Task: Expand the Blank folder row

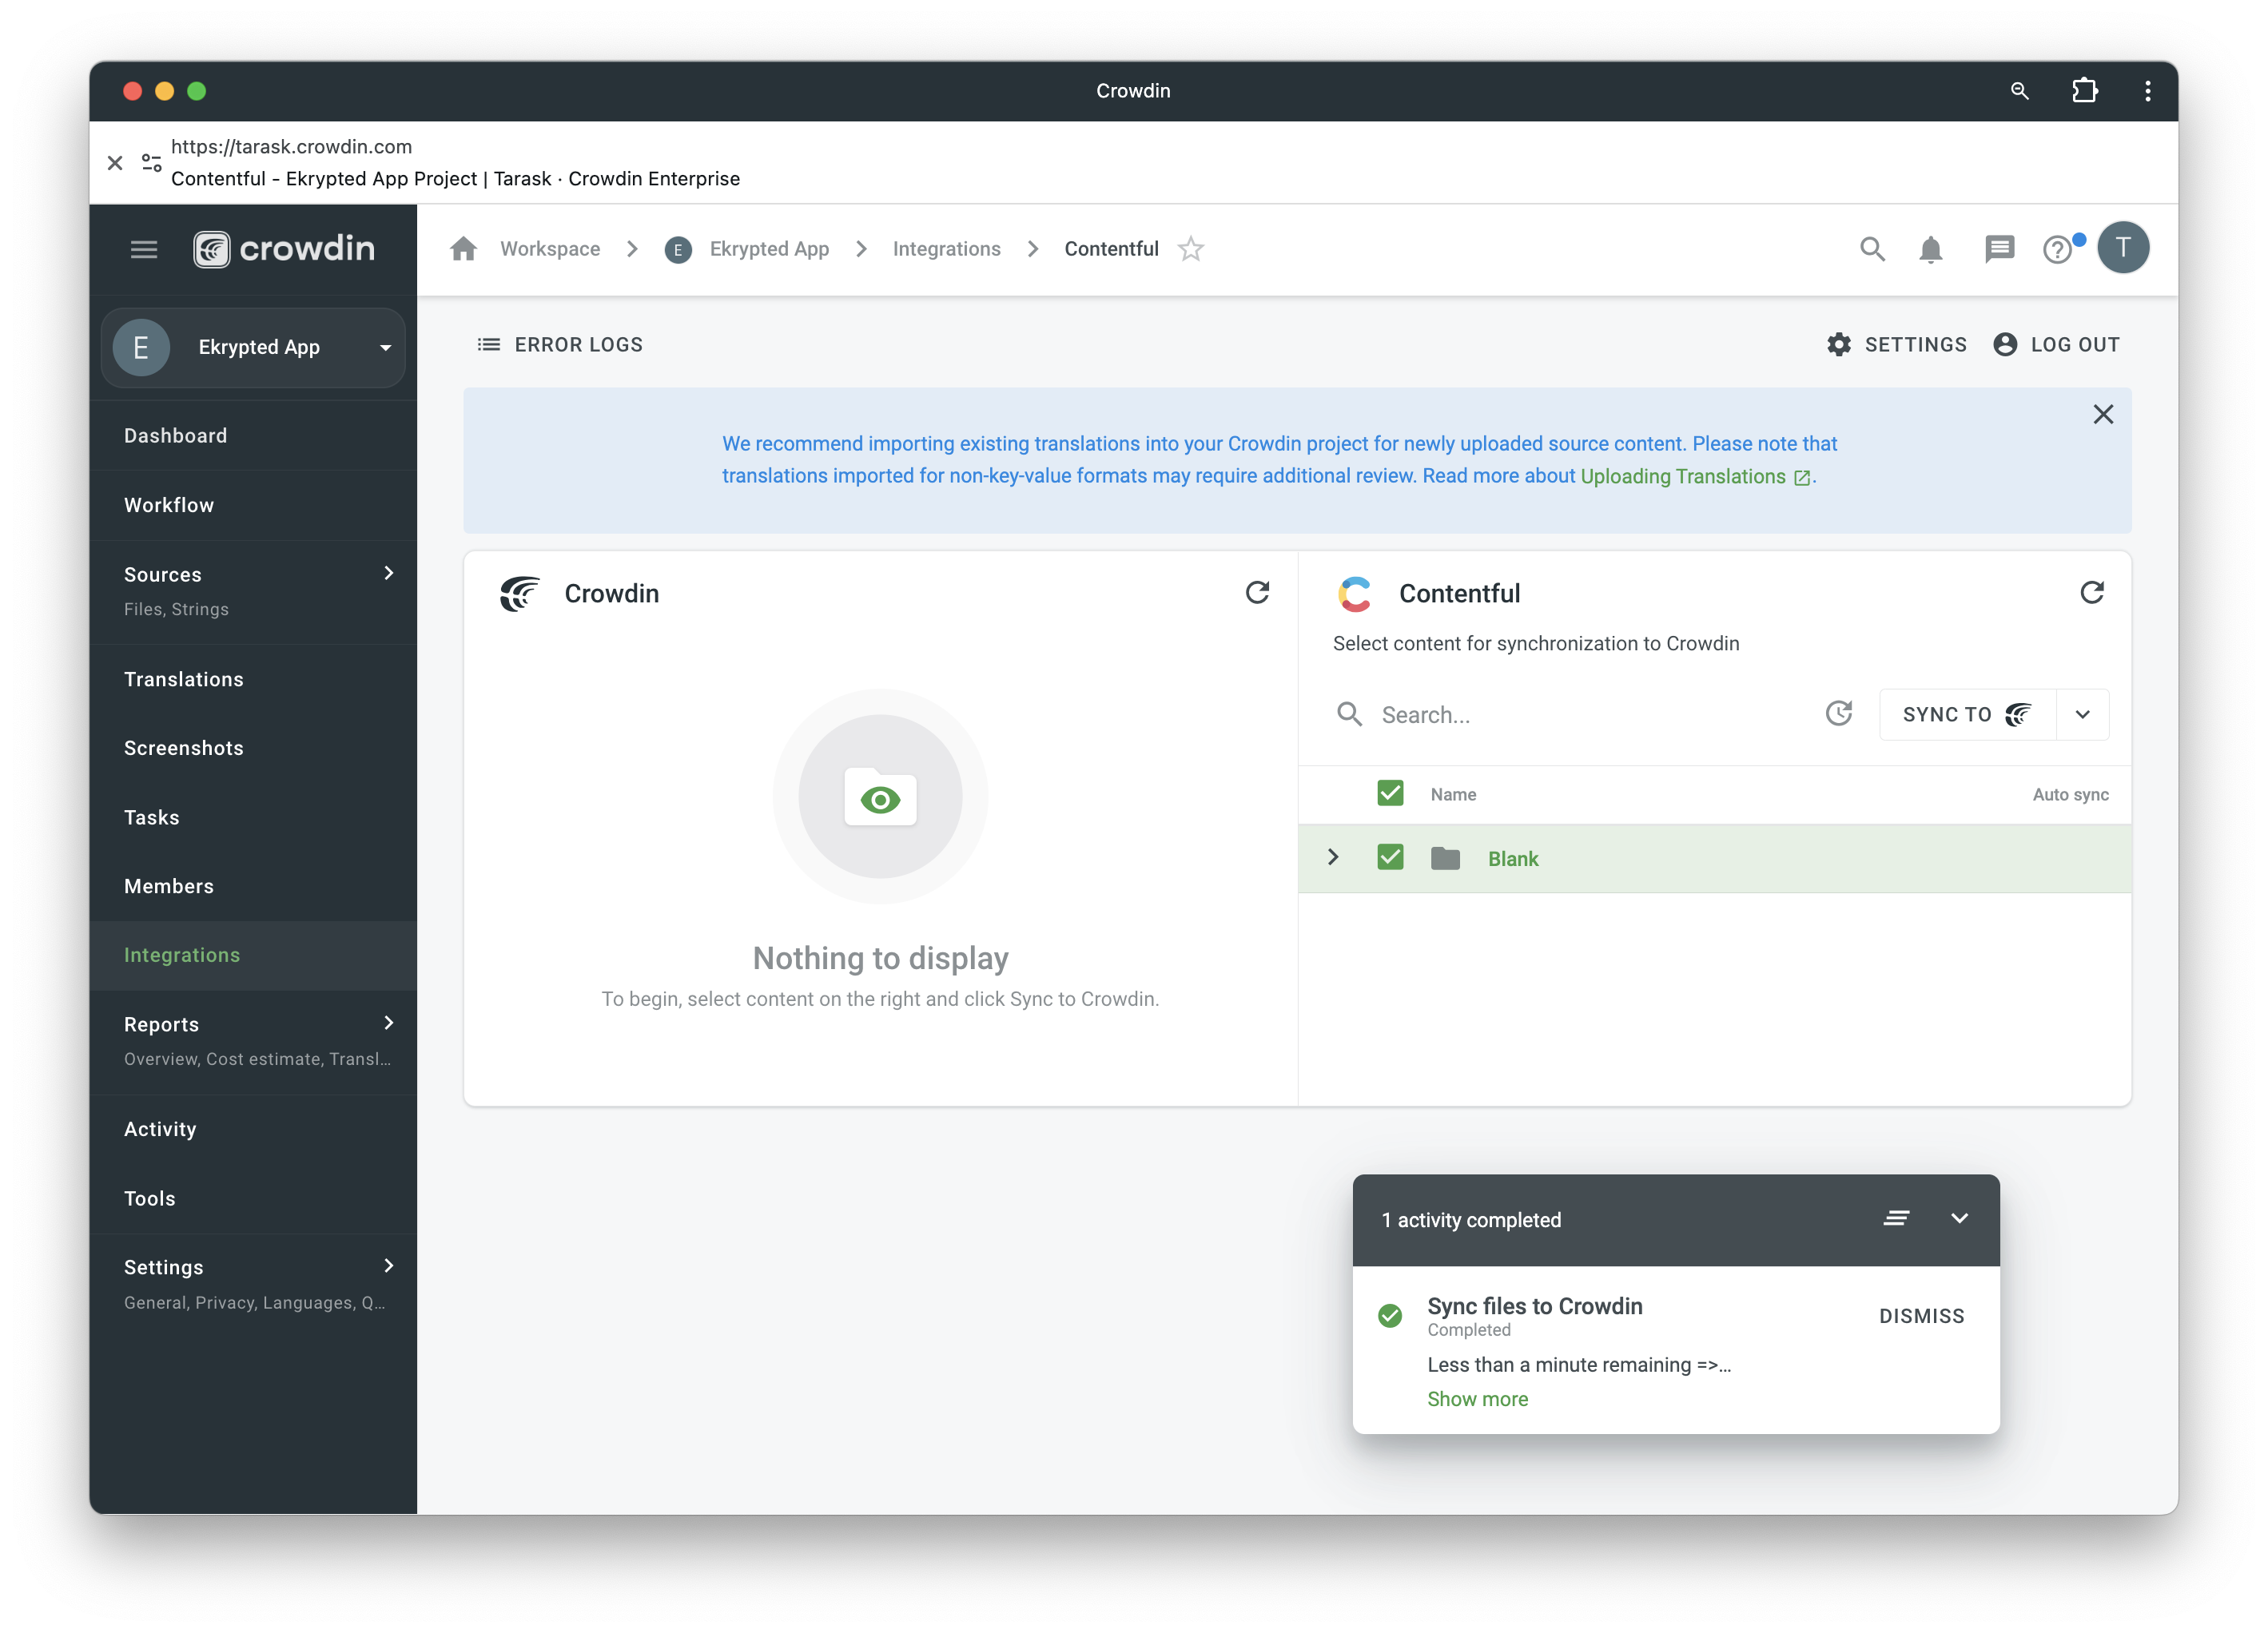Action: pos(1333,857)
